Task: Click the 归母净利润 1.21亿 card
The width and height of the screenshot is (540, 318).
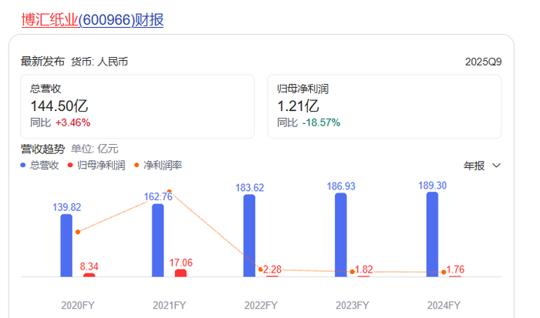Action: 384,106
